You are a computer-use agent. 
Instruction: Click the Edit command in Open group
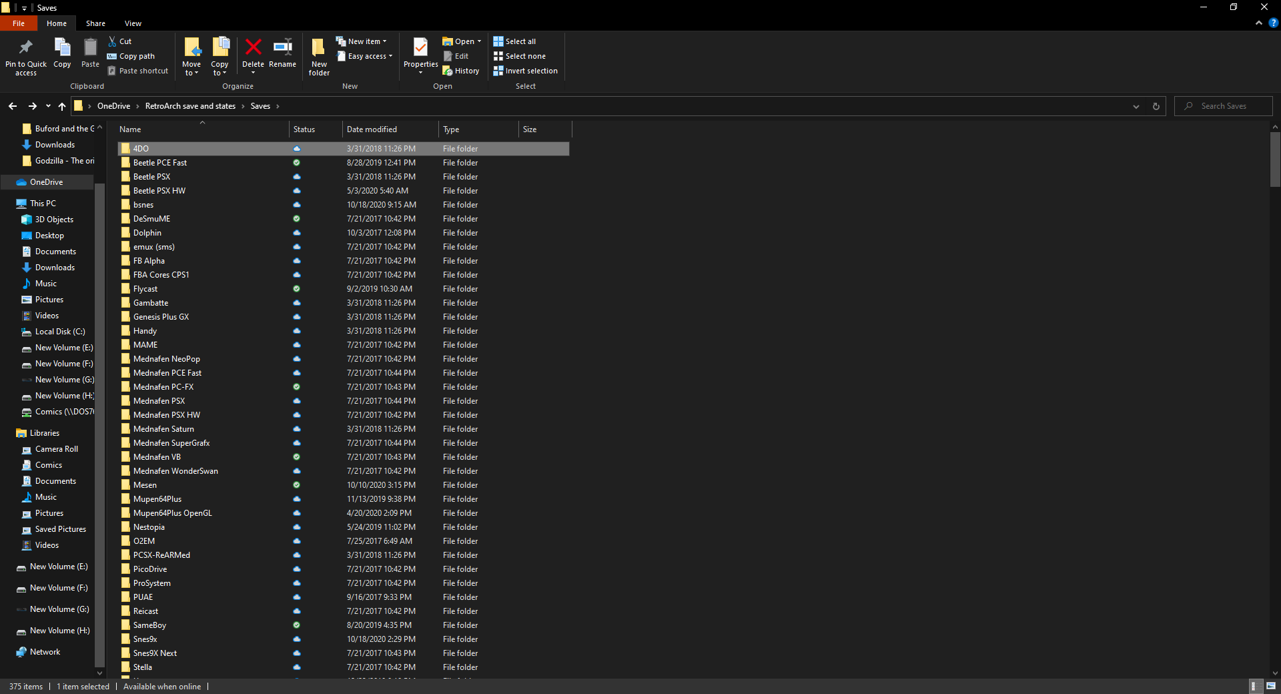point(456,56)
